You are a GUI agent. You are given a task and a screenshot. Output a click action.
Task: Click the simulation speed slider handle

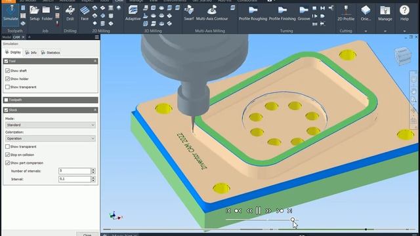[293, 220]
